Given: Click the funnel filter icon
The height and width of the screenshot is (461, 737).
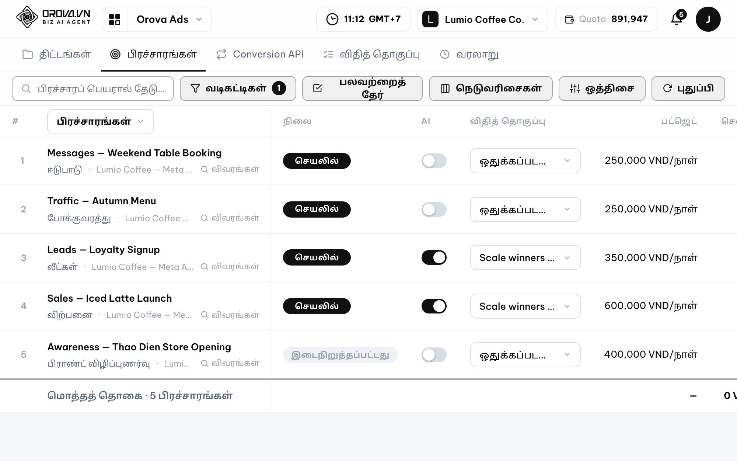Looking at the screenshot, I should point(195,89).
